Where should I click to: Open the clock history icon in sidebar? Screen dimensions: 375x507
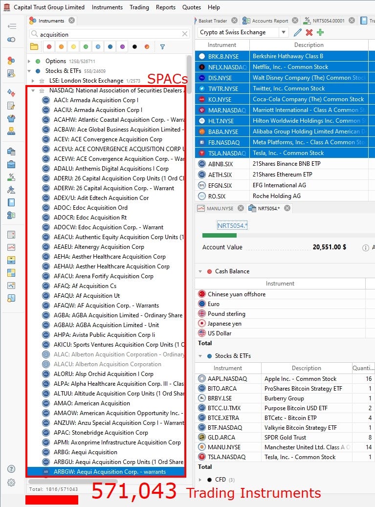coord(11,298)
